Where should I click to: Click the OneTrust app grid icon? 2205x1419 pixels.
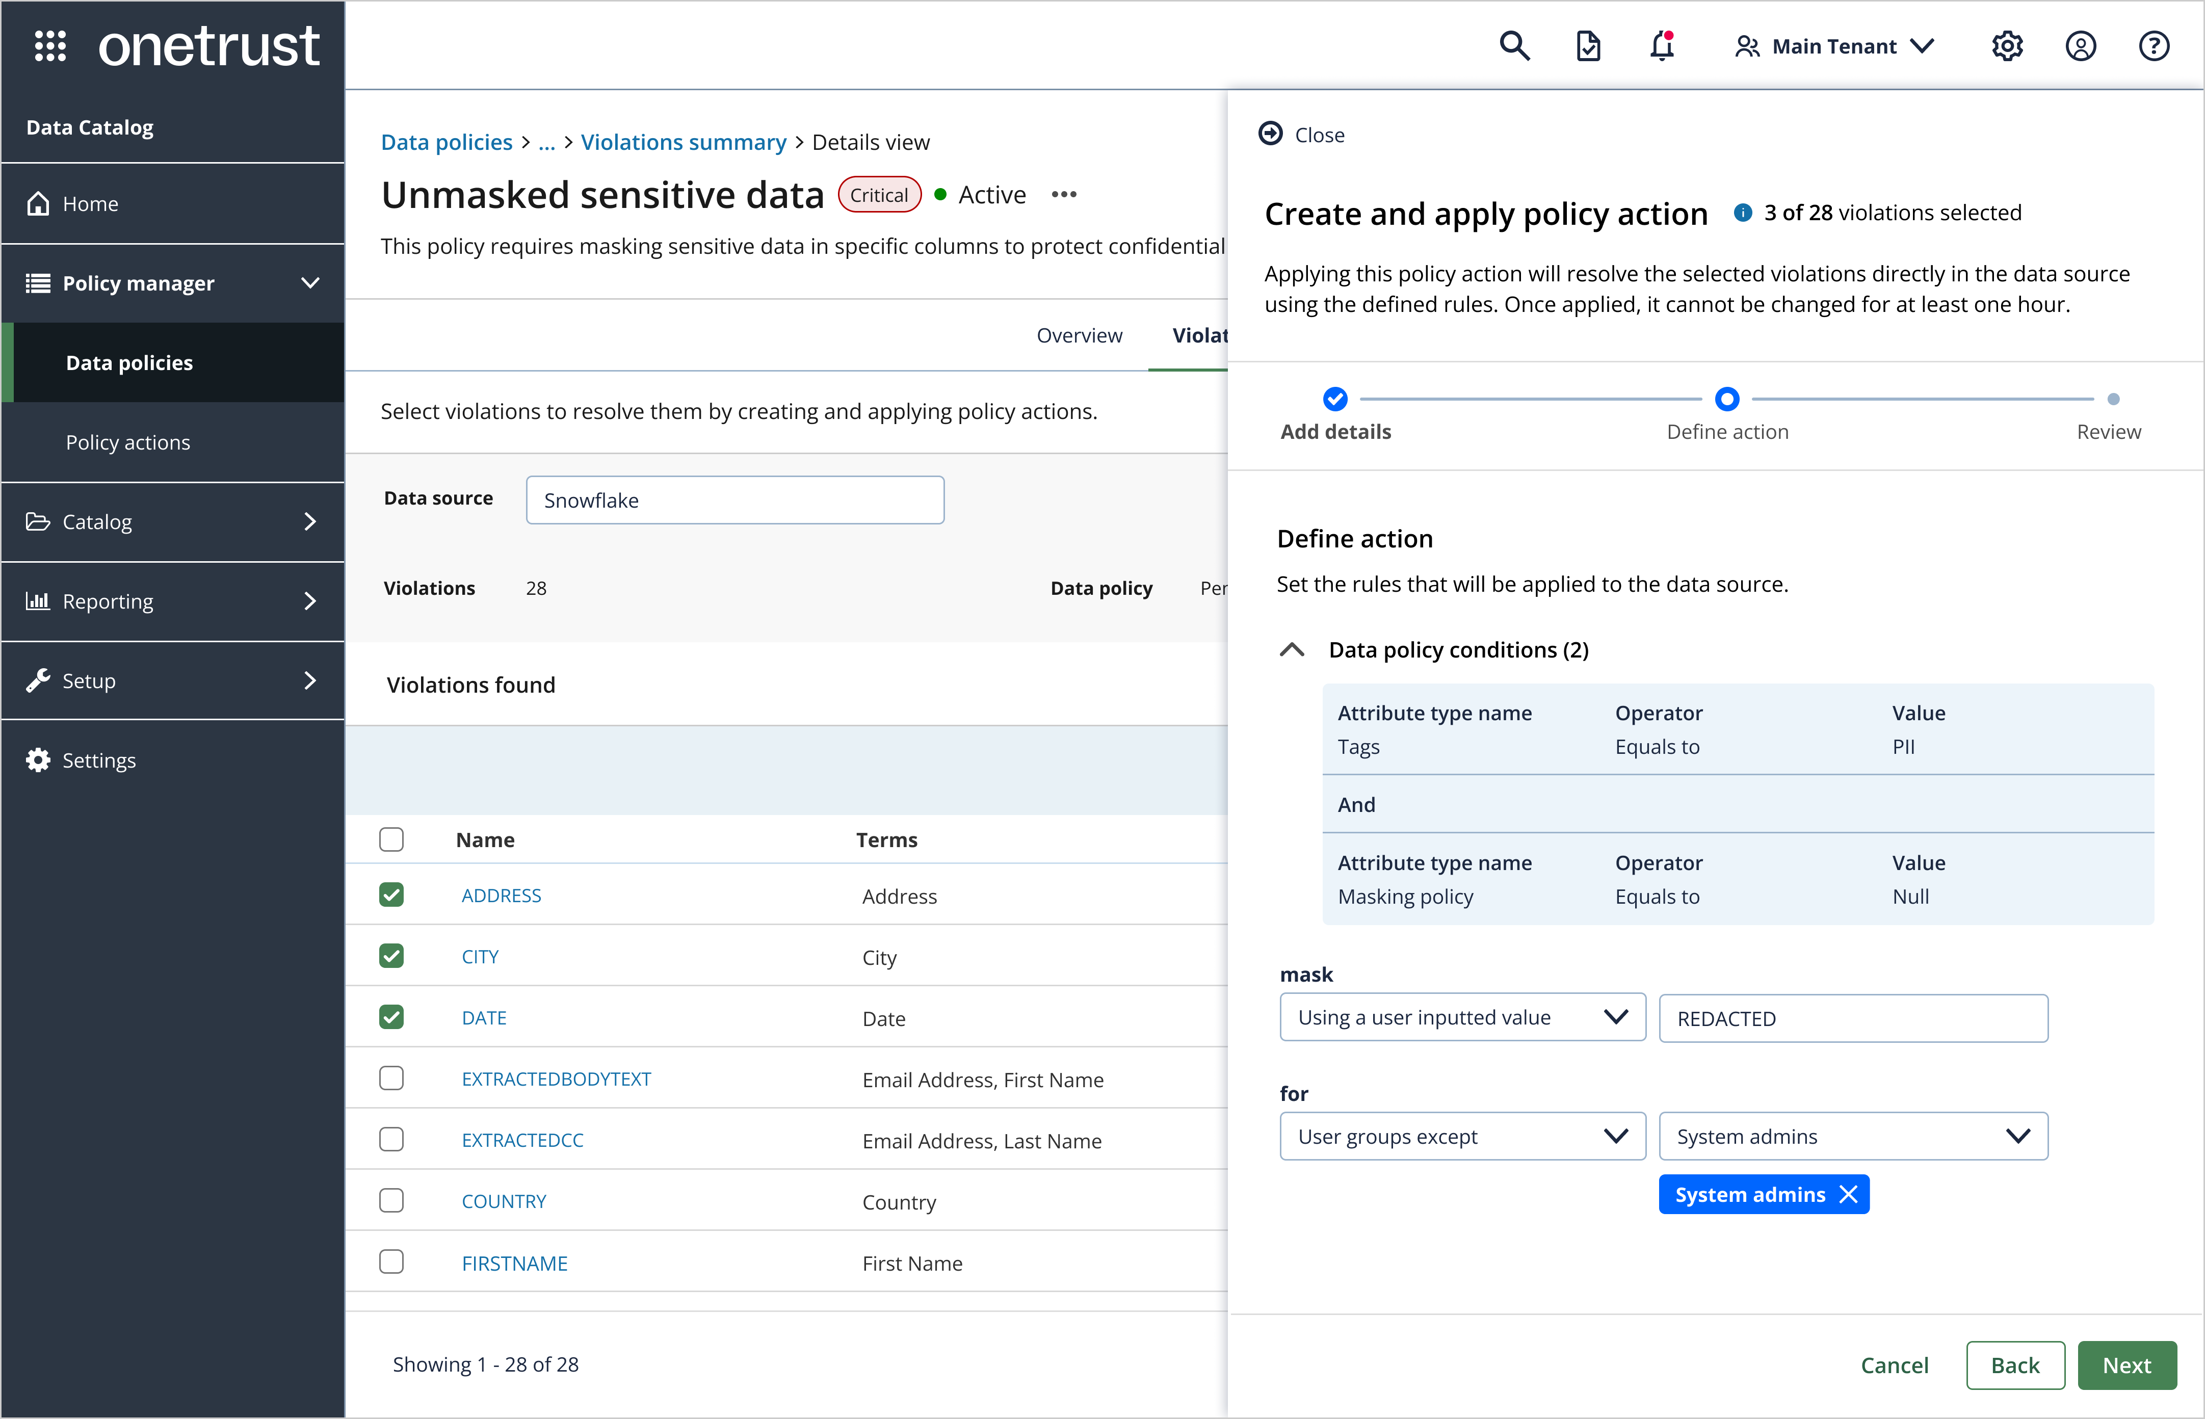pos(50,45)
